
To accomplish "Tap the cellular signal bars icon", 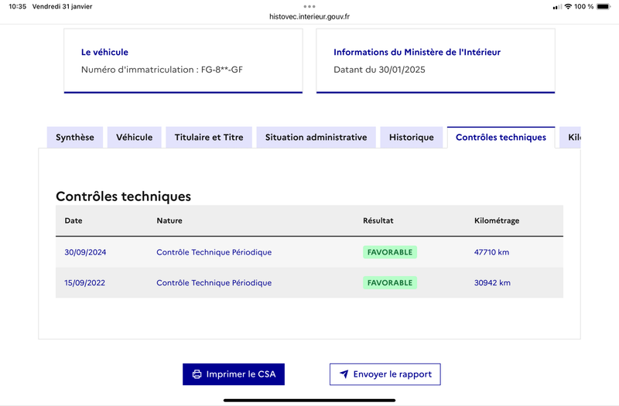I will [x=557, y=7].
